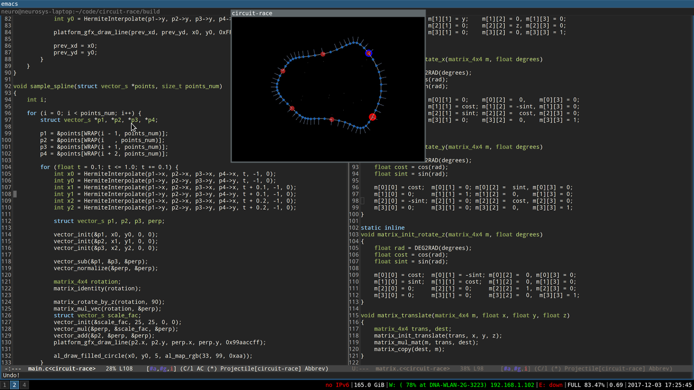
Task: Click 'vector_normalize(&perp, &perp);' line
Action: [x=106, y=268]
